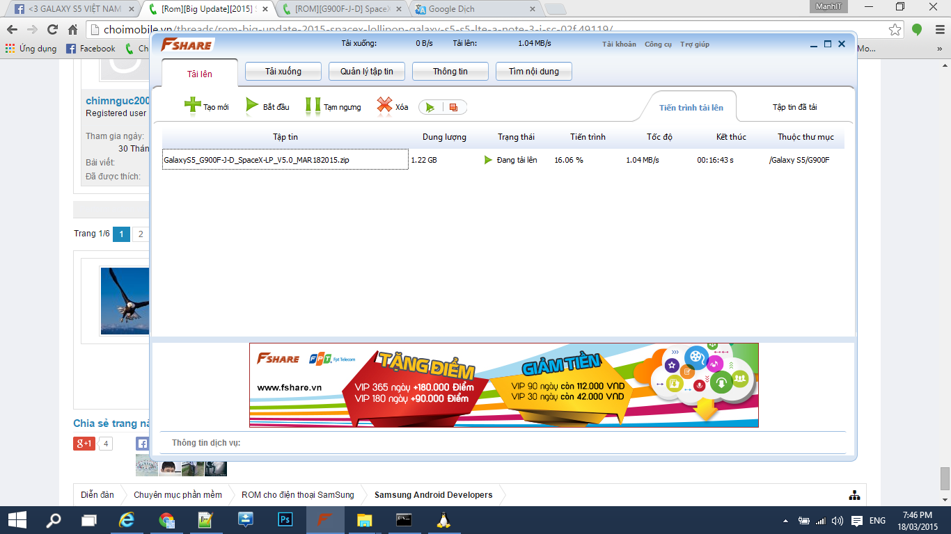Open taskbar Search magnifier
This screenshot has width=951, height=534.
(x=54, y=520)
